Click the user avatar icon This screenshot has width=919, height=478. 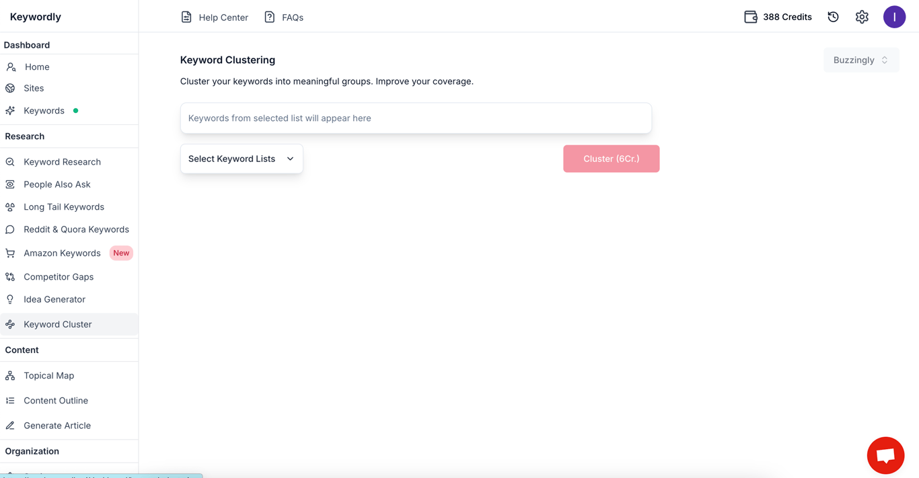[894, 17]
